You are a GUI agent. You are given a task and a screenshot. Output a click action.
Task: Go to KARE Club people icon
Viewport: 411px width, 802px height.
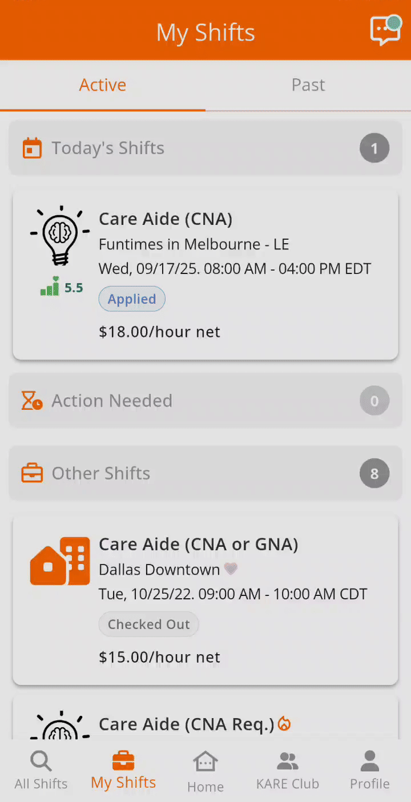click(x=288, y=761)
